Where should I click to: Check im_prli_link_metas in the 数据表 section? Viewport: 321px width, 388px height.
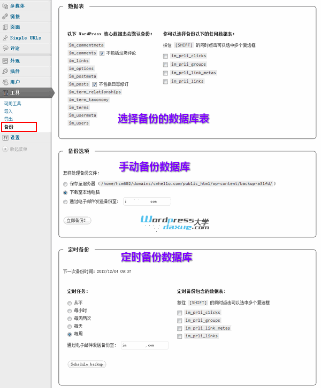pos(165,73)
